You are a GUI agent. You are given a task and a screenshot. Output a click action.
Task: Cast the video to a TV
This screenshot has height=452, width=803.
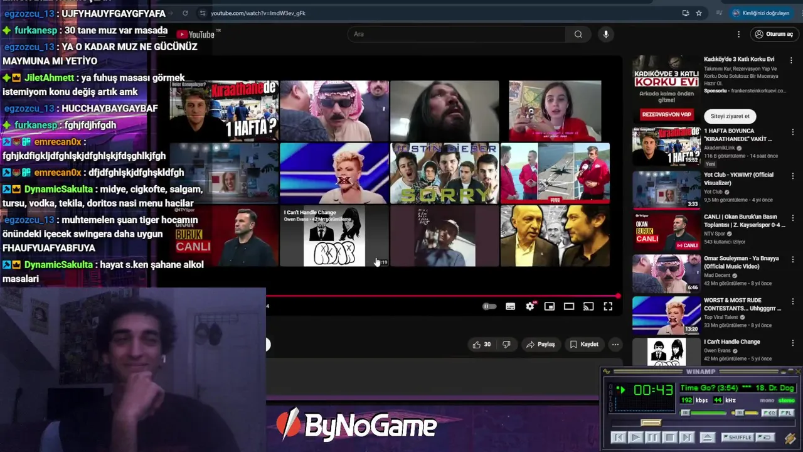pos(588,306)
